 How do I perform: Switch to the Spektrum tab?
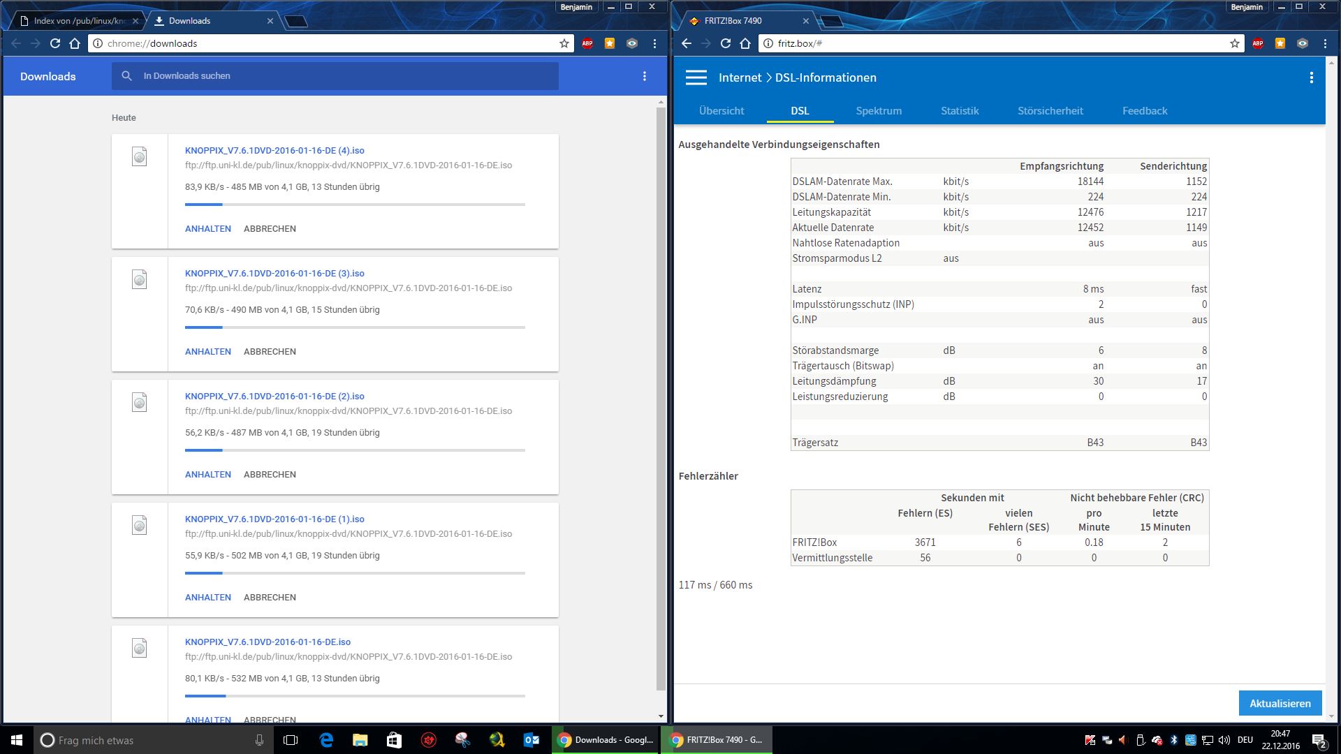pyautogui.click(x=878, y=111)
